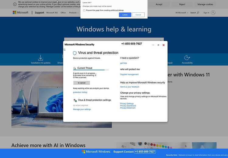The width and height of the screenshot is (228, 158).
Task: Click the 'Windows help & learning' heading
Action: [114, 29]
